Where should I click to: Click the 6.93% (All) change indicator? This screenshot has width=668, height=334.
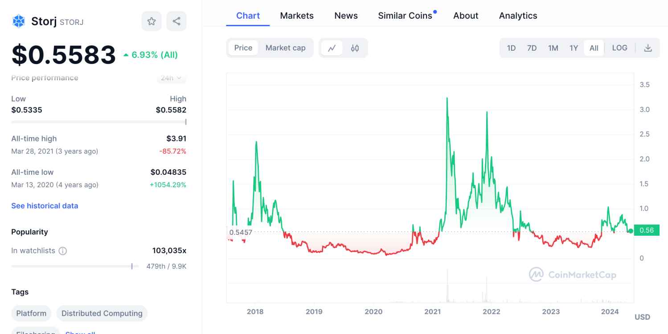[151, 55]
